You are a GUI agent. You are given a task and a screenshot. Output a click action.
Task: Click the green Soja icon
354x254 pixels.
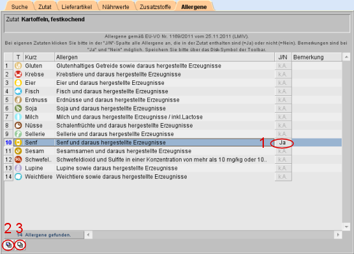coord(18,108)
